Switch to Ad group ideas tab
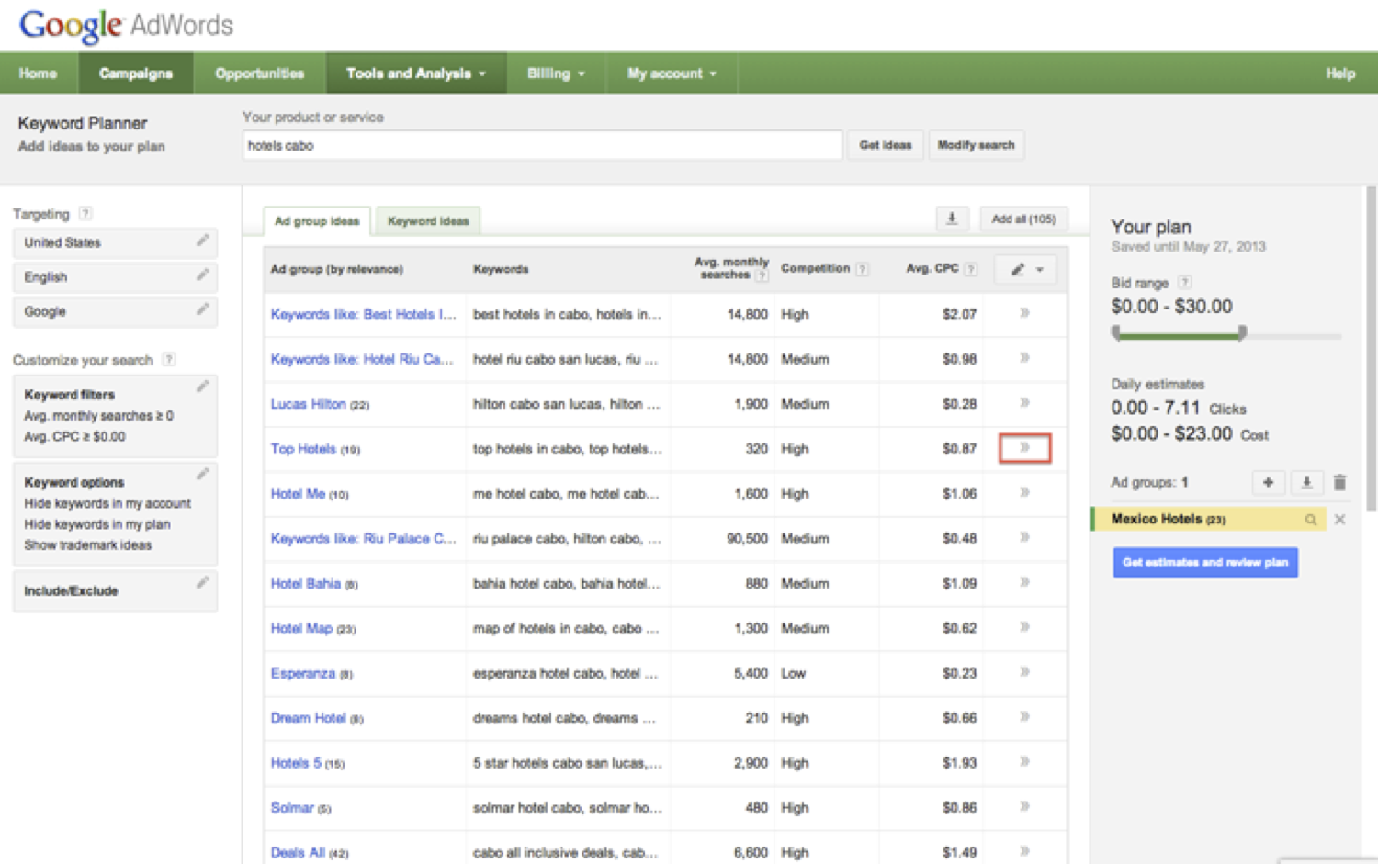This screenshot has height=864, width=1378. pos(317,221)
